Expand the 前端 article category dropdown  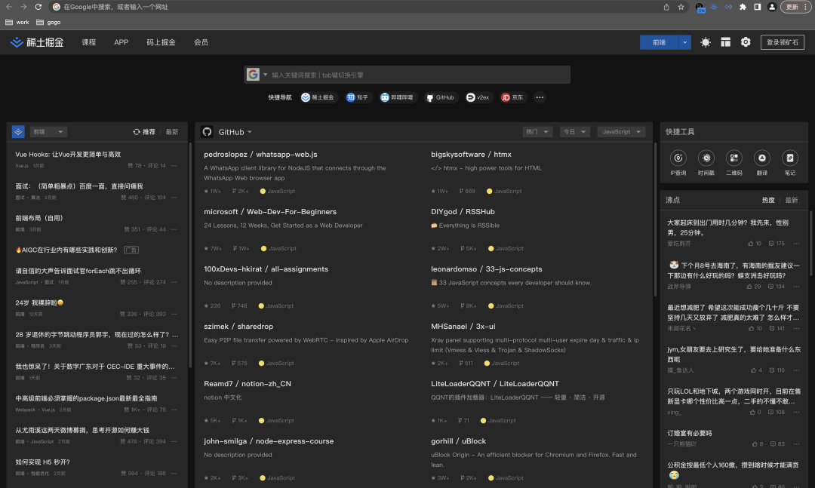click(48, 132)
